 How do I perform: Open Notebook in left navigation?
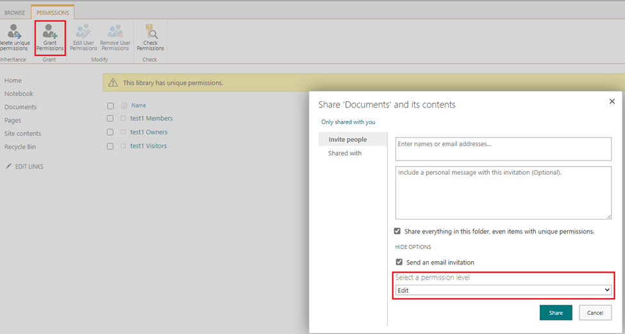(19, 93)
